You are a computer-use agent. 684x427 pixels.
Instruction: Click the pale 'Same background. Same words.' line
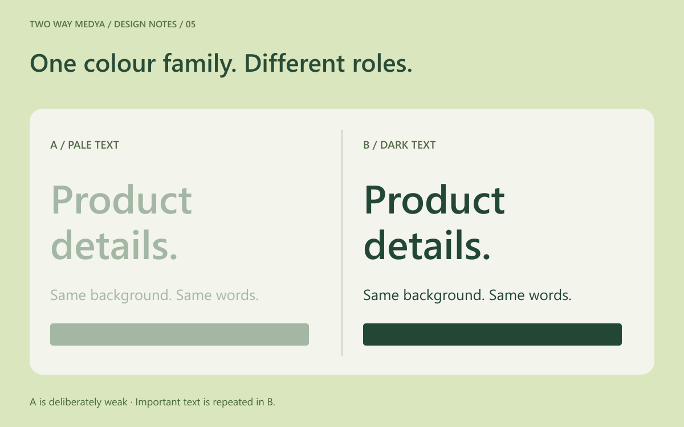click(x=154, y=295)
